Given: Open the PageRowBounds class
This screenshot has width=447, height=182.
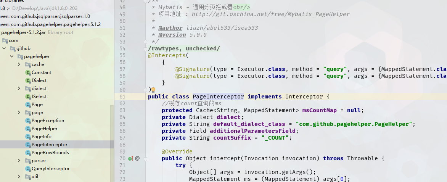Looking at the screenshot, I should (x=50, y=152).
